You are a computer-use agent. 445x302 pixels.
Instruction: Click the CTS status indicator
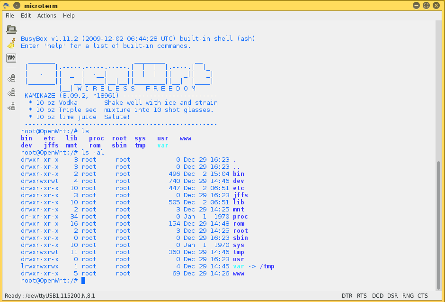click(423, 296)
